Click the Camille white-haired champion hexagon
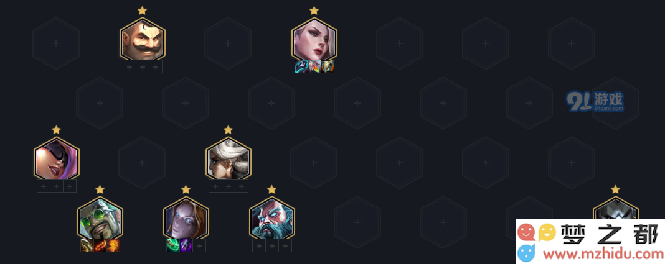This screenshot has width=665, height=264. coord(229,158)
